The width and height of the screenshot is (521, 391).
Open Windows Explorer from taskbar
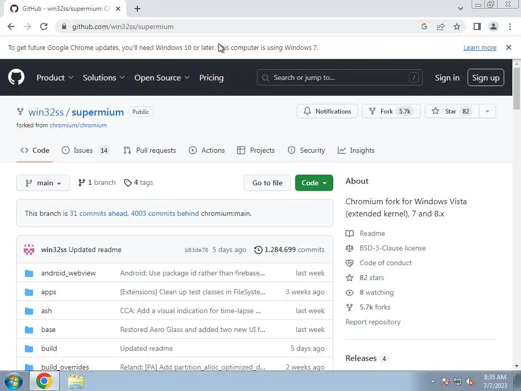76,381
